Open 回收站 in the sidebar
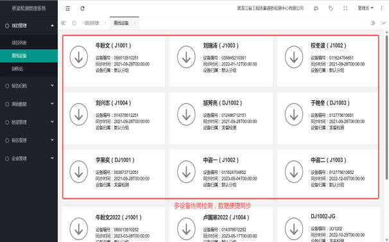 [x=29, y=69]
